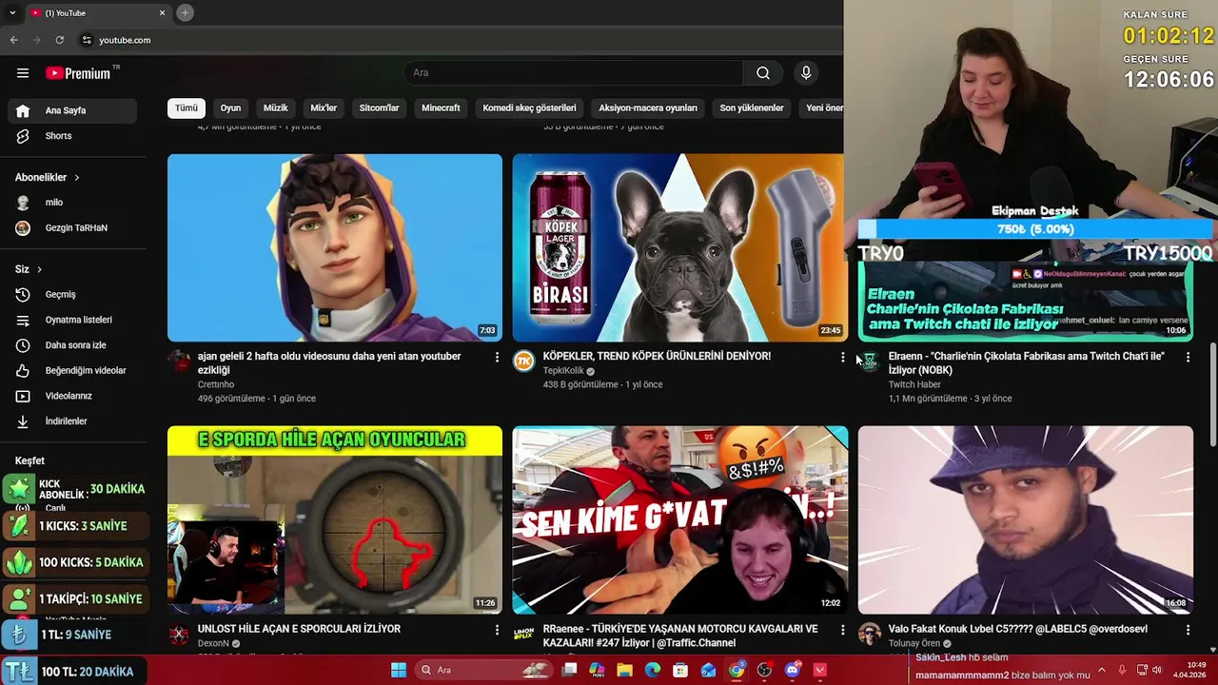The height and width of the screenshot is (685, 1218).
Task: Select the Aksiyon-macera oyunları chip
Action: tap(648, 108)
